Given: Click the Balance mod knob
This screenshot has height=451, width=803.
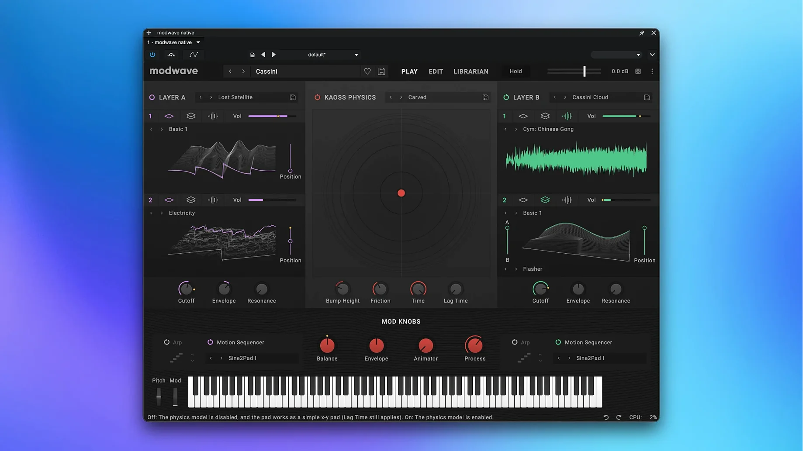Looking at the screenshot, I should click(x=327, y=345).
